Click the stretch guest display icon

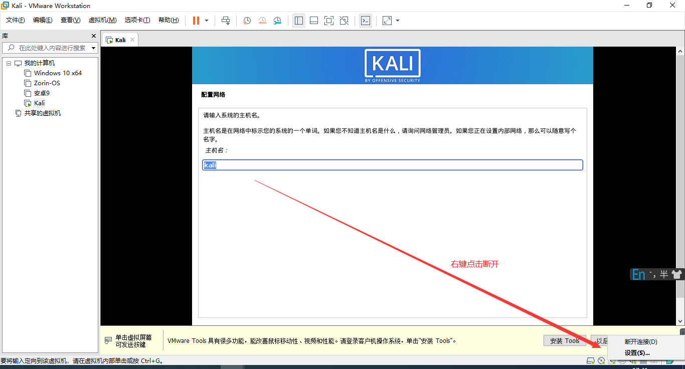point(387,21)
